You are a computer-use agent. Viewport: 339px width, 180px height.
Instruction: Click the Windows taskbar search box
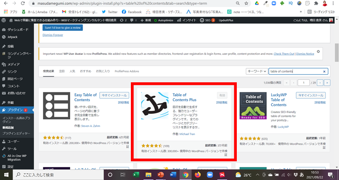[x=59, y=175]
